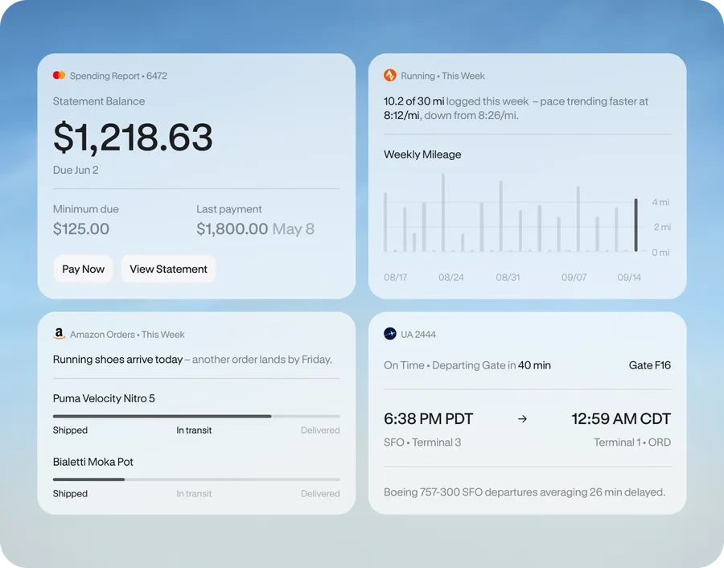Click the '4 mi' axis label
The height and width of the screenshot is (568, 724).
(660, 202)
